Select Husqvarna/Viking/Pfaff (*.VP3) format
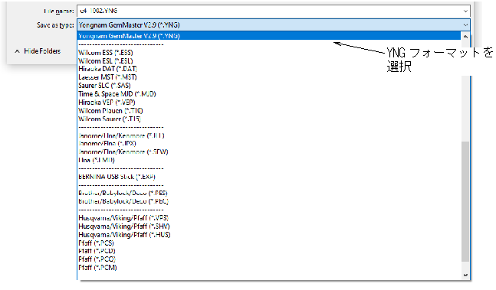Viewport: 496px width, 290px height. (x=123, y=218)
